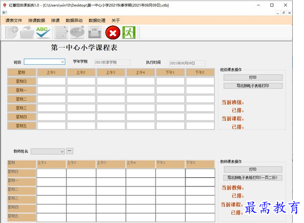
Task: Click the 教师课表操作 group label
Action: click(231, 162)
